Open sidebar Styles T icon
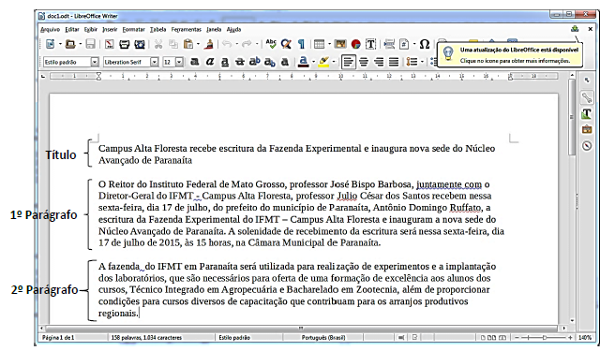This screenshot has height=351, width=615. (x=587, y=113)
